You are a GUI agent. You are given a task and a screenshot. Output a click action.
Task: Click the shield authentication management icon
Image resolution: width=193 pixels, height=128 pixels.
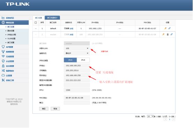pos(3,61)
